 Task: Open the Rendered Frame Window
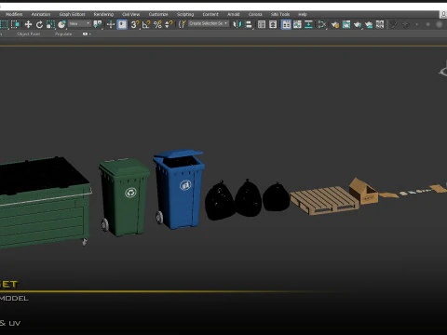pyautogui.click(x=346, y=24)
